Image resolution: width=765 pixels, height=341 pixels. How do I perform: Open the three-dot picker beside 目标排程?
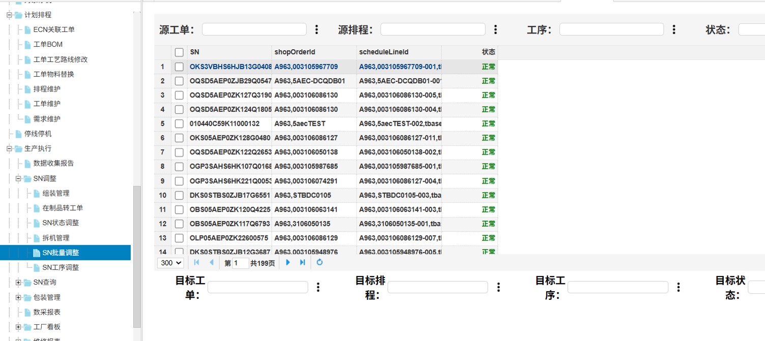(x=498, y=287)
